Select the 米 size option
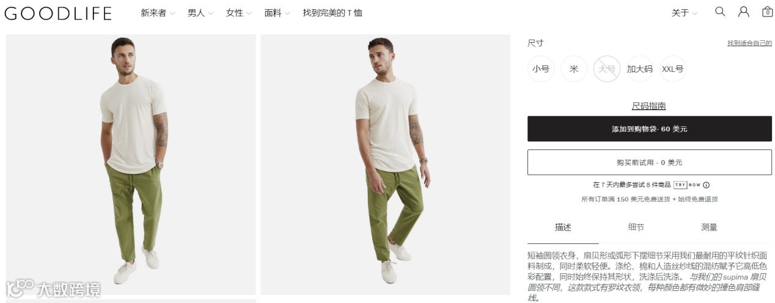The width and height of the screenshot is (775, 303). (574, 69)
